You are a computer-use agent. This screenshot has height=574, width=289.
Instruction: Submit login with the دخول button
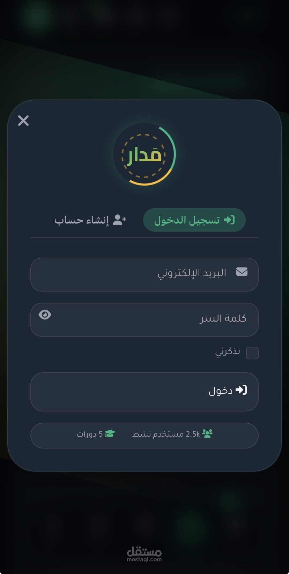tap(144, 392)
